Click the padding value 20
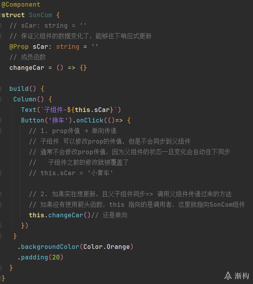This screenshot has height=284, width=253. (x=56, y=257)
